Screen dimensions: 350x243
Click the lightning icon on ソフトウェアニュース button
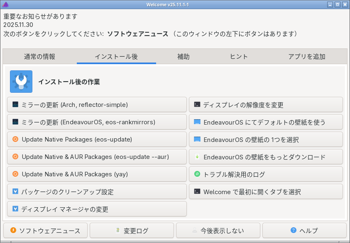tap(13, 230)
